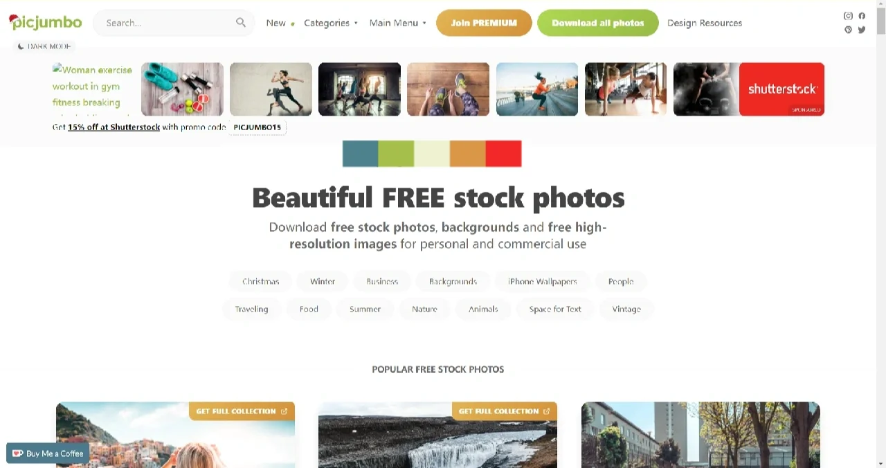Viewport: 886px width, 468px height.
Task: Click the Join PREMIUM button
Action: point(484,23)
